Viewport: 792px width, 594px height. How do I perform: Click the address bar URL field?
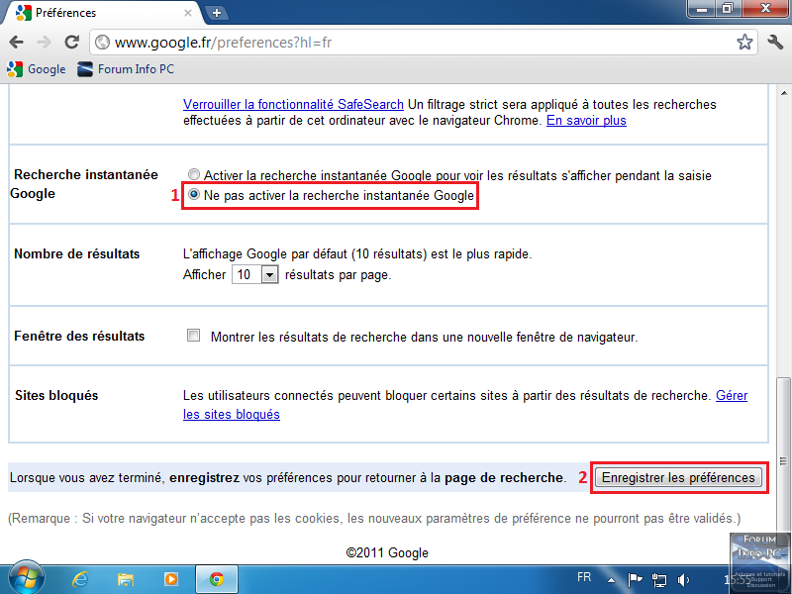[x=424, y=42]
